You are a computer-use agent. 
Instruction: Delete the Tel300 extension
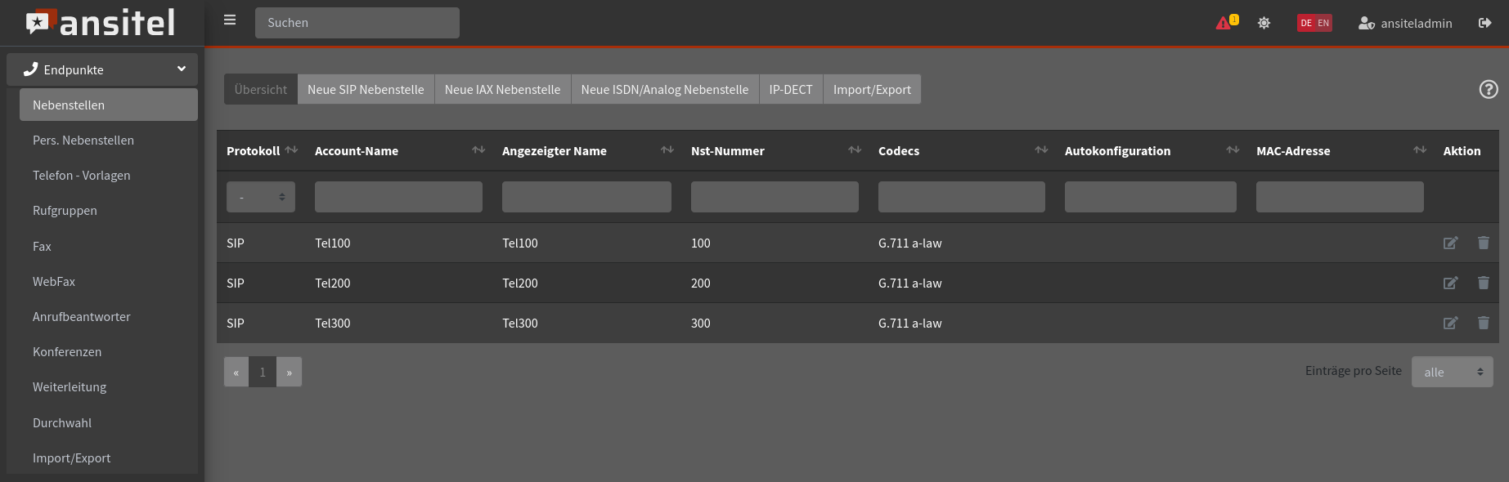click(x=1483, y=323)
